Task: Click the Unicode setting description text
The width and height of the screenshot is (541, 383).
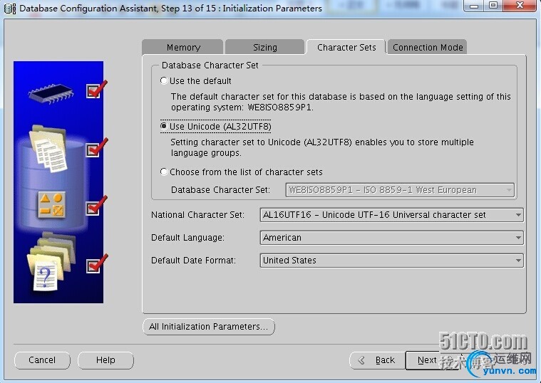Action: (x=322, y=147)
